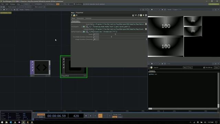Switch to the Base parameter page
Image resolution: width=220 pixels, height=124 pixels.
[73, 18]
